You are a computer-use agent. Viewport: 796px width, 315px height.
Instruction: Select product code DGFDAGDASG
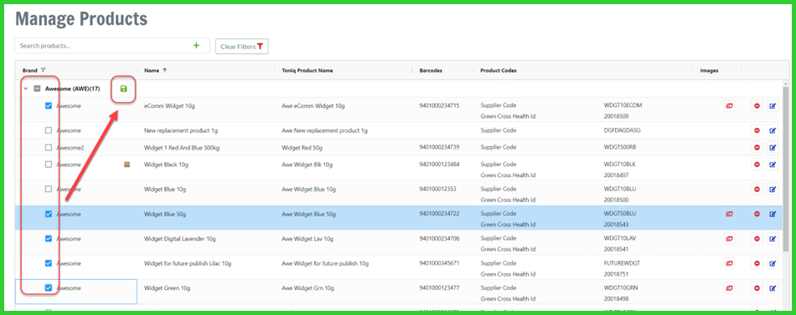coord(622,130)
